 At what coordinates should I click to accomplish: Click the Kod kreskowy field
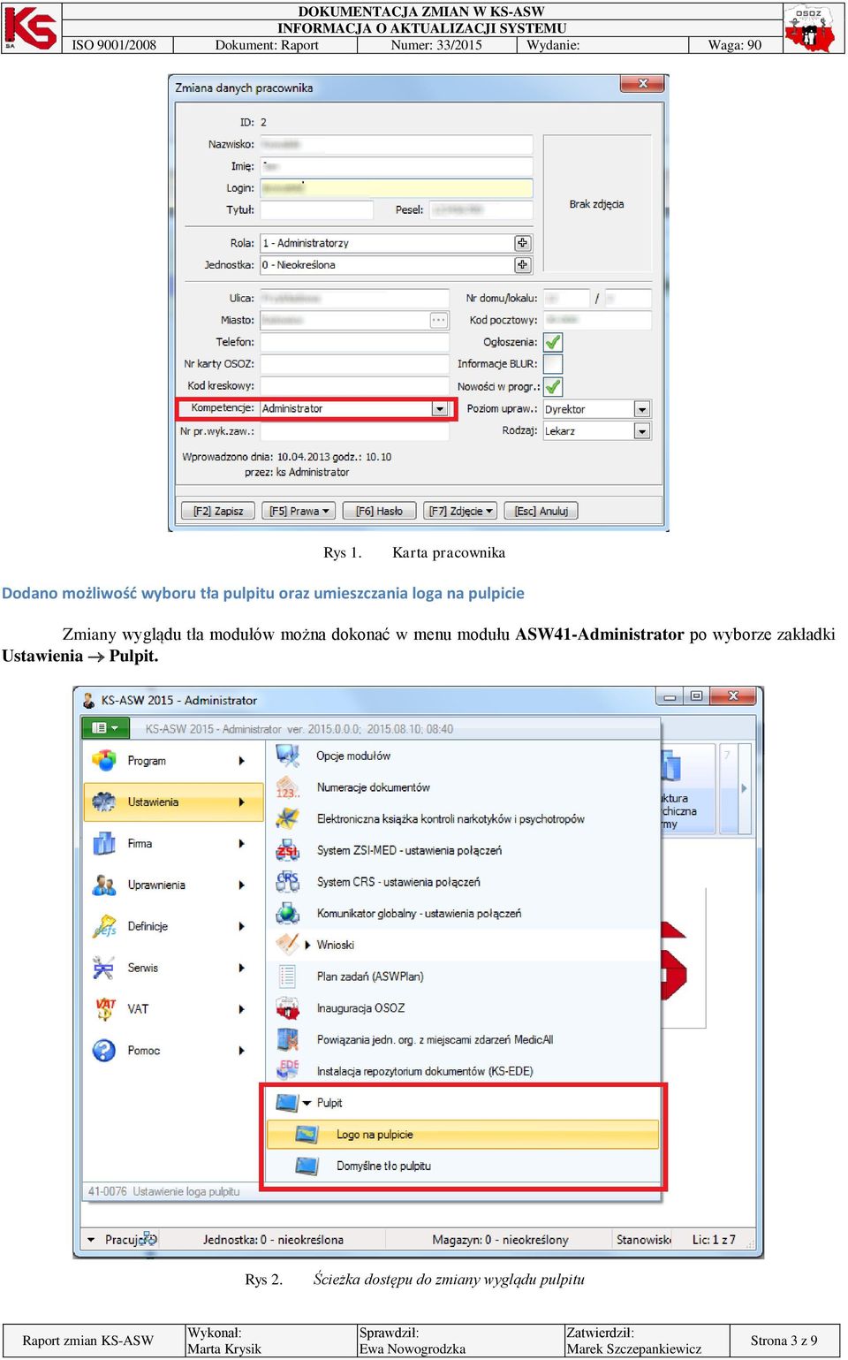click(354, 386)
